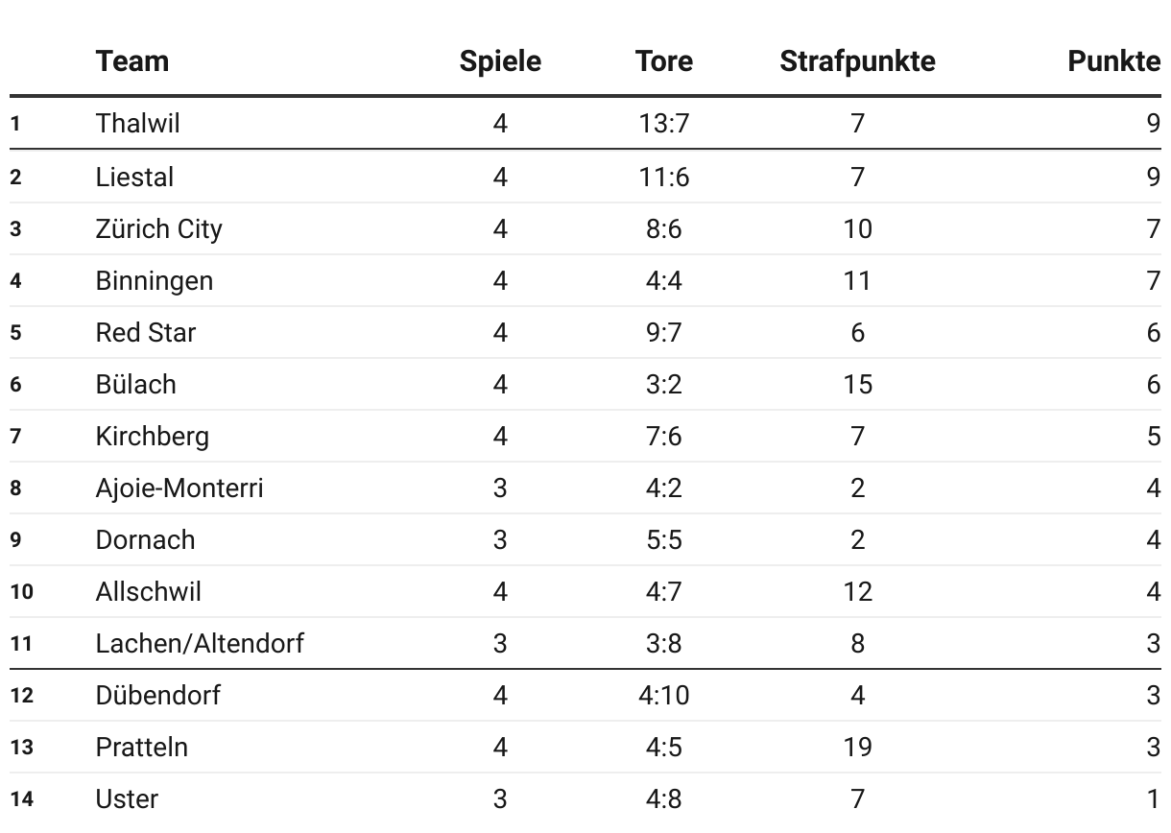Click Pratteln's 19 Strafpunkte cell

point(857,748)
